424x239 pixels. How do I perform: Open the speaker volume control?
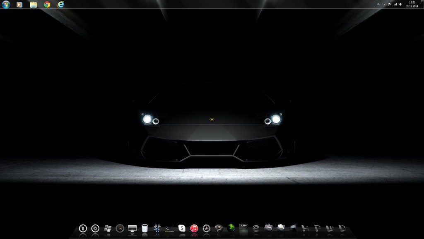[x=400, y=4]
